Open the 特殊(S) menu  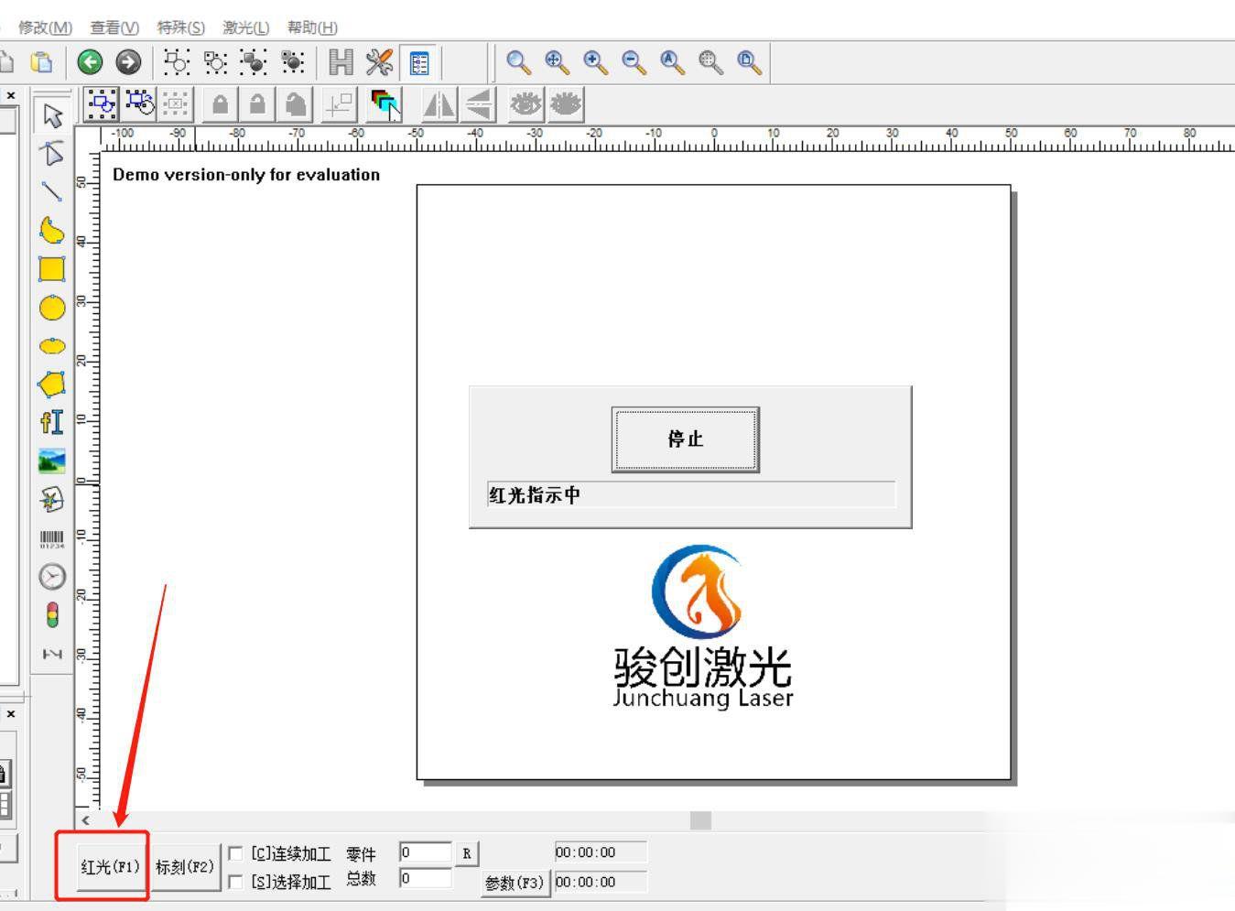tap(180, 27)
